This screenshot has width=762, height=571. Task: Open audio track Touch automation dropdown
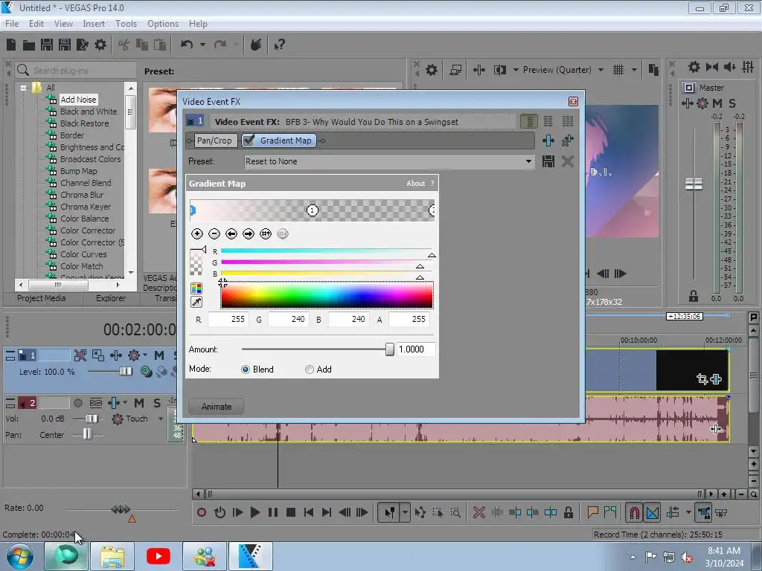click(x=161, y=419)
